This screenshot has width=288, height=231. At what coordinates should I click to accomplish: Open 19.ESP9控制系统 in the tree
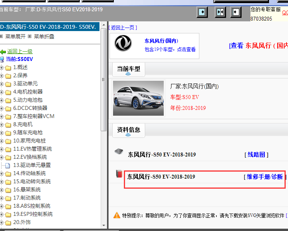tap(33, 214)
